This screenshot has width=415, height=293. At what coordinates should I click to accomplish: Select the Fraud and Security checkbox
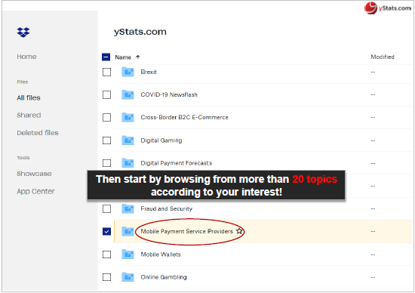click(x=106, y=208)
